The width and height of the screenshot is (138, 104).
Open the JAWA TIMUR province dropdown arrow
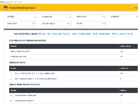(104, 17)
